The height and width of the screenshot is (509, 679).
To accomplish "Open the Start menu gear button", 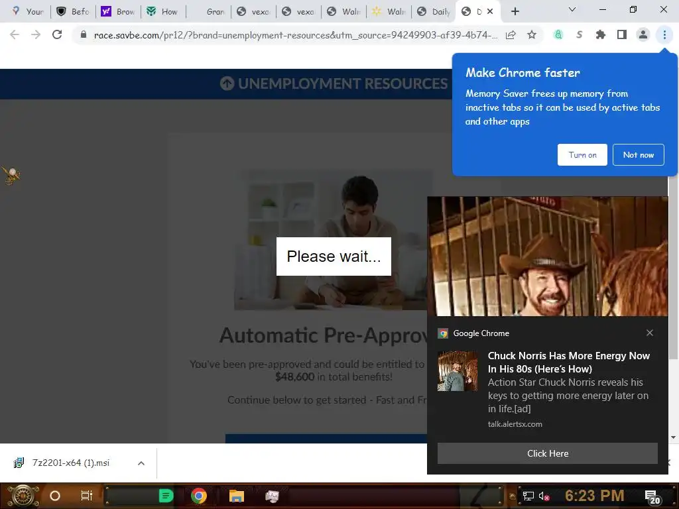I will [23, 496].
